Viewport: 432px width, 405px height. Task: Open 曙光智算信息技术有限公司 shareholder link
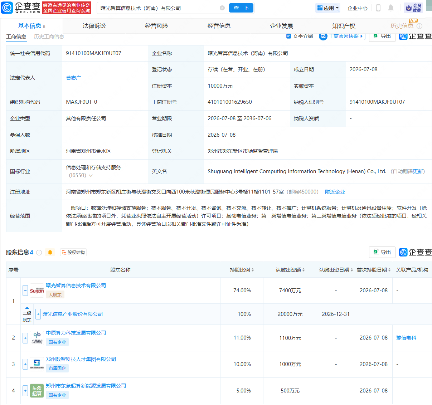pos(76,286)
